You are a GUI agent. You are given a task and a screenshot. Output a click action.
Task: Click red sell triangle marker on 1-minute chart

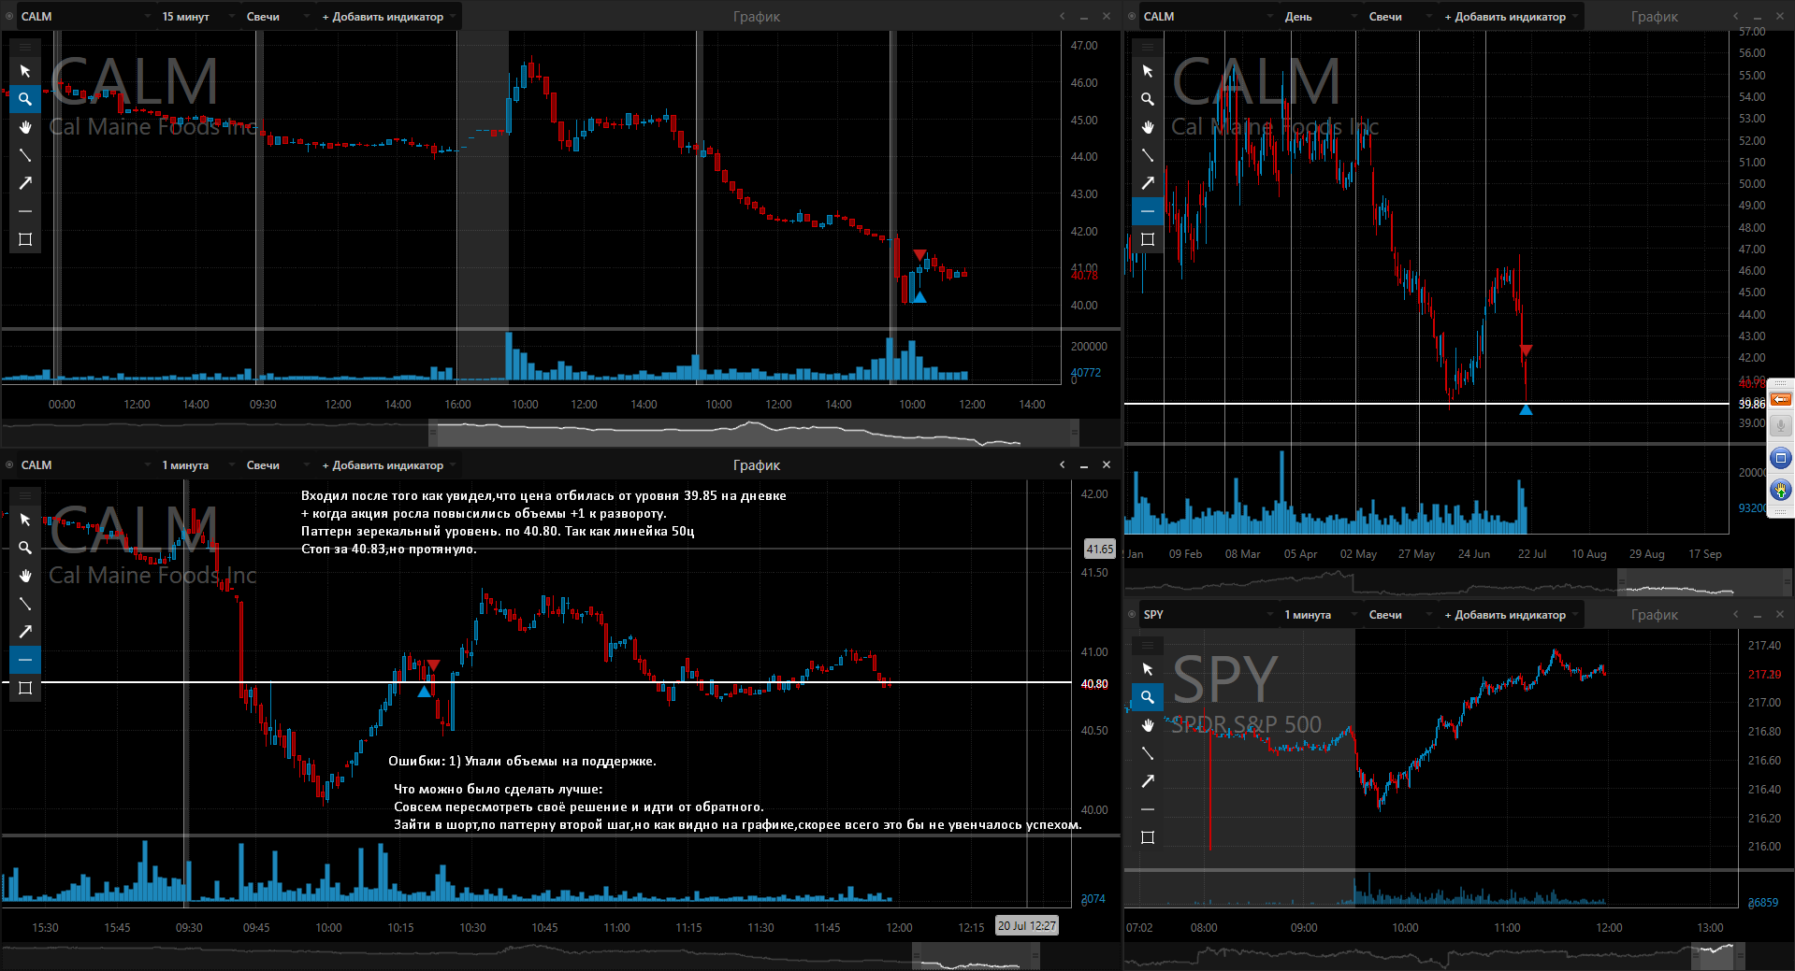tap(433, 664)
